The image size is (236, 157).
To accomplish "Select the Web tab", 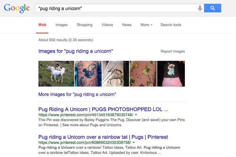I will (x=42, y=25).
